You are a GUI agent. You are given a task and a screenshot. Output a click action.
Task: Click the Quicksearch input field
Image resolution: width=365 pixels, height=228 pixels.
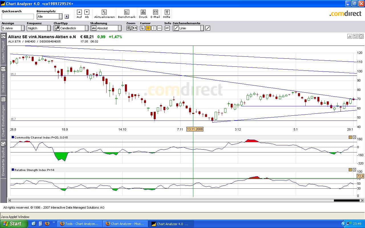tap(18, 17)
